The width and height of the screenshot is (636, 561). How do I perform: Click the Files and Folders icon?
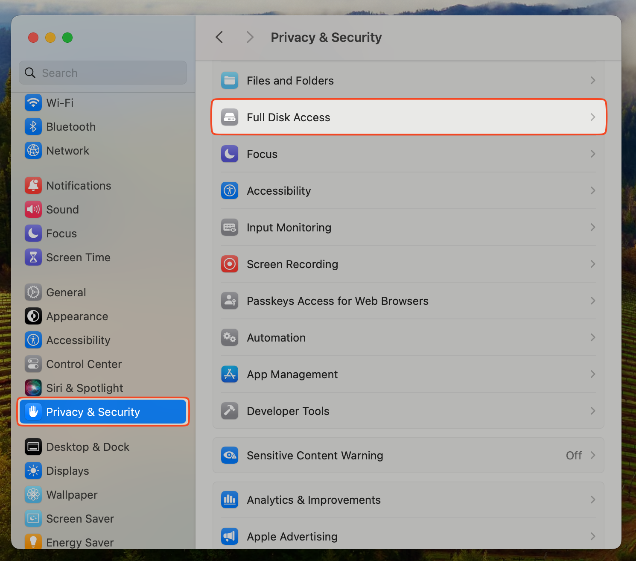(230, 81)
